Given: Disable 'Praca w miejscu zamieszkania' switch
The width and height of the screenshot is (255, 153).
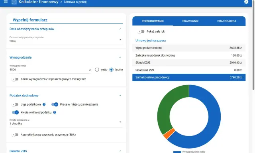Looking at the screenshot, I should (55, 104).
